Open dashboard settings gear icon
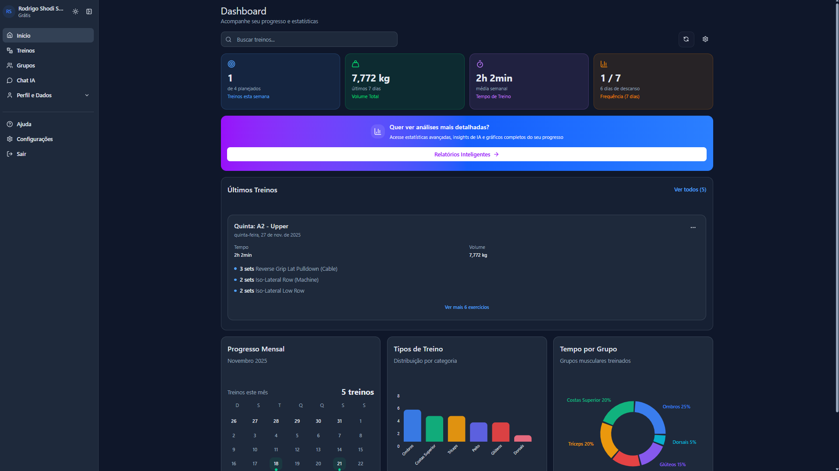The width and height of the screenshot is (839, 471). coord(705,39)
